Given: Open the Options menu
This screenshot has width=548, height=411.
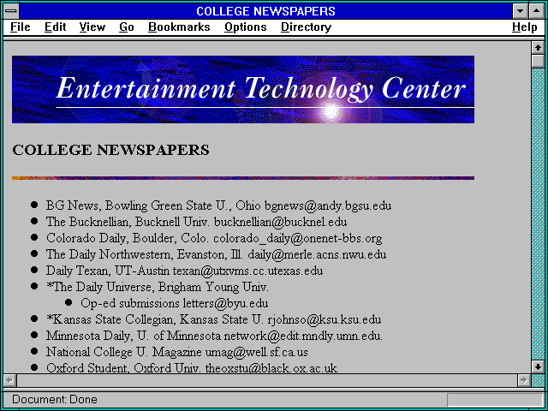Looking at the screenshot, I should pos(246,27).
